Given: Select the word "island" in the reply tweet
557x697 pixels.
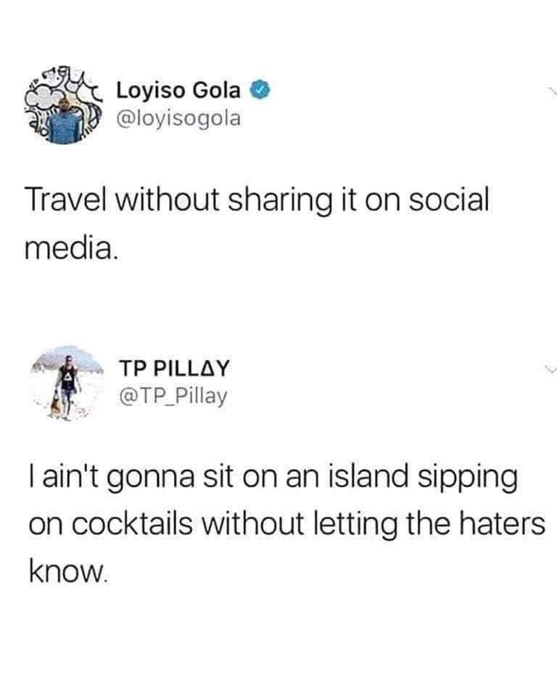Looking at the screenshot, I should (368, 476).
